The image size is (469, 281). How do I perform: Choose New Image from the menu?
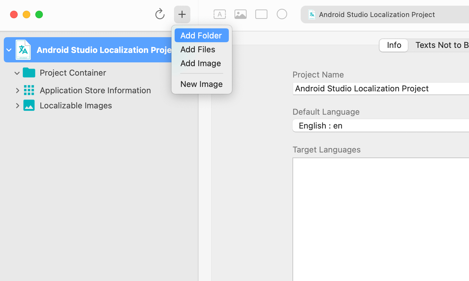point(202,84)
